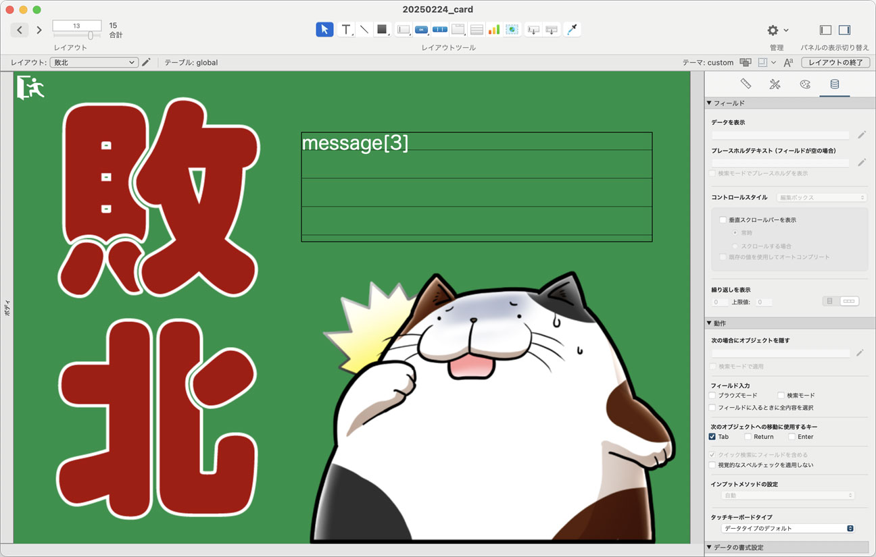Select the arrow selection tool
This screenshot has width=876, height=557.
(324, 29)
